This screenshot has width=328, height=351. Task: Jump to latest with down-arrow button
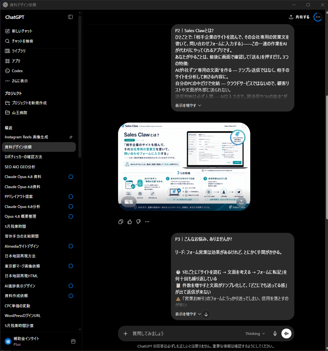coord(206,314)
